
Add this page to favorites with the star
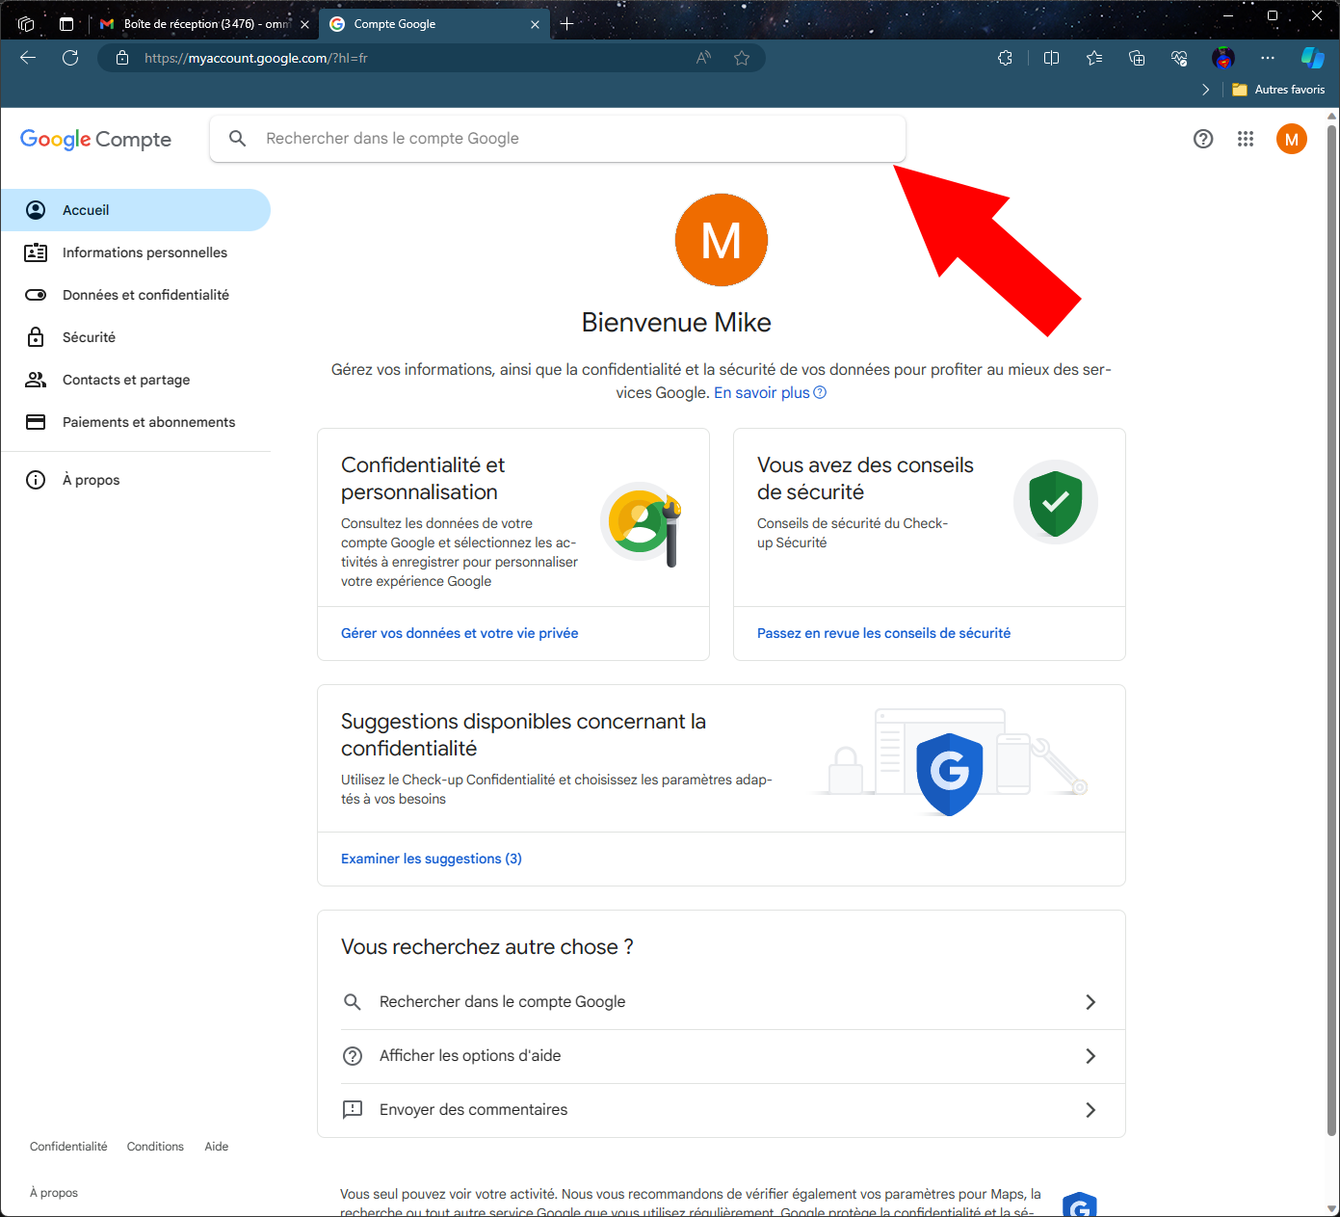742,58
